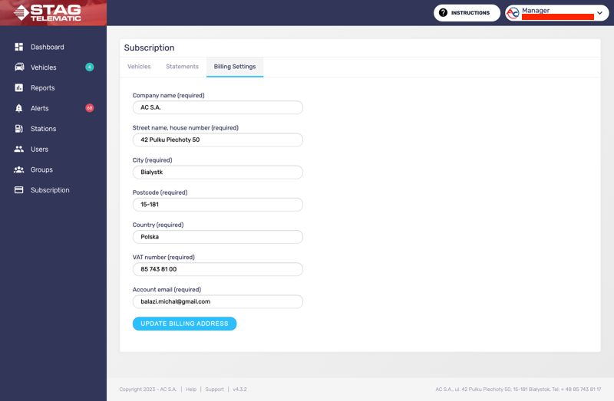Image resolution: width=614 pixels, height=401 pixels.
Task: Click the VAT number field
Action: (x=218, y=269)
